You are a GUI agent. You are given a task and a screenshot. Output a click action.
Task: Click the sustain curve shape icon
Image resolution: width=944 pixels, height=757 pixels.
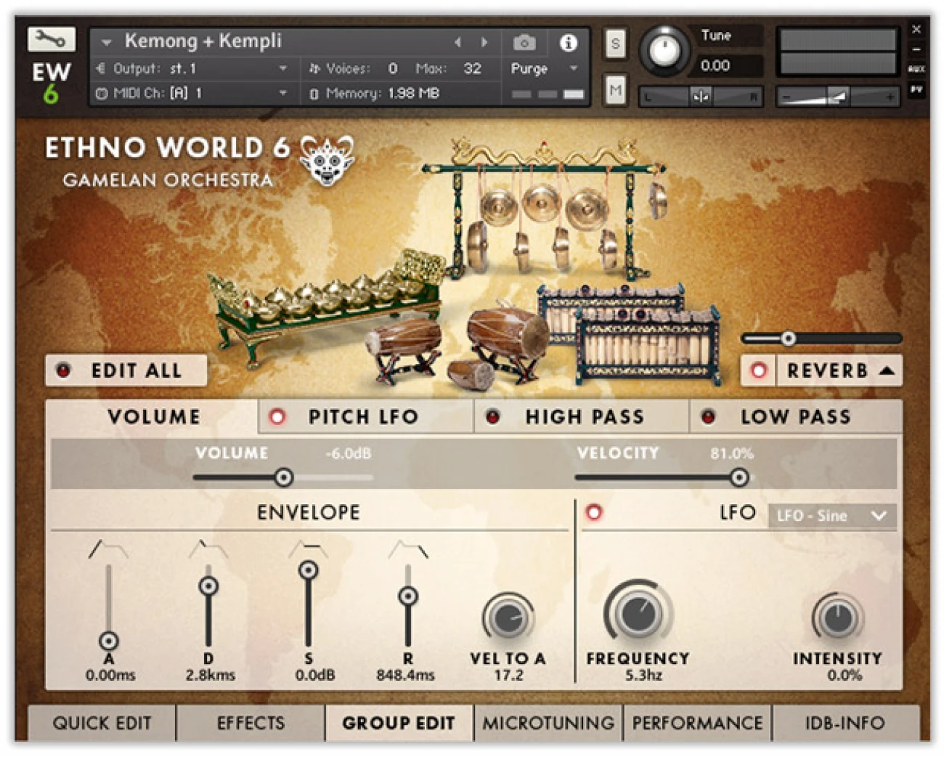pos(309,549)
